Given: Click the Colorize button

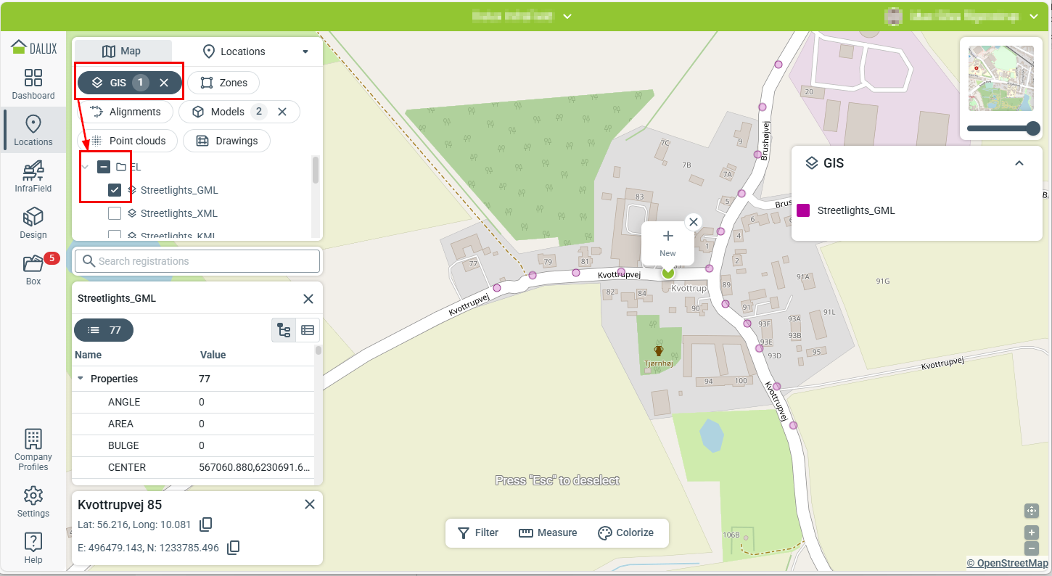Looking at the screenshot, I should tap(625, 532).
